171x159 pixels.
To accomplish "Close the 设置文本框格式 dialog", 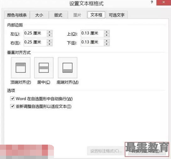I will 164,2.
